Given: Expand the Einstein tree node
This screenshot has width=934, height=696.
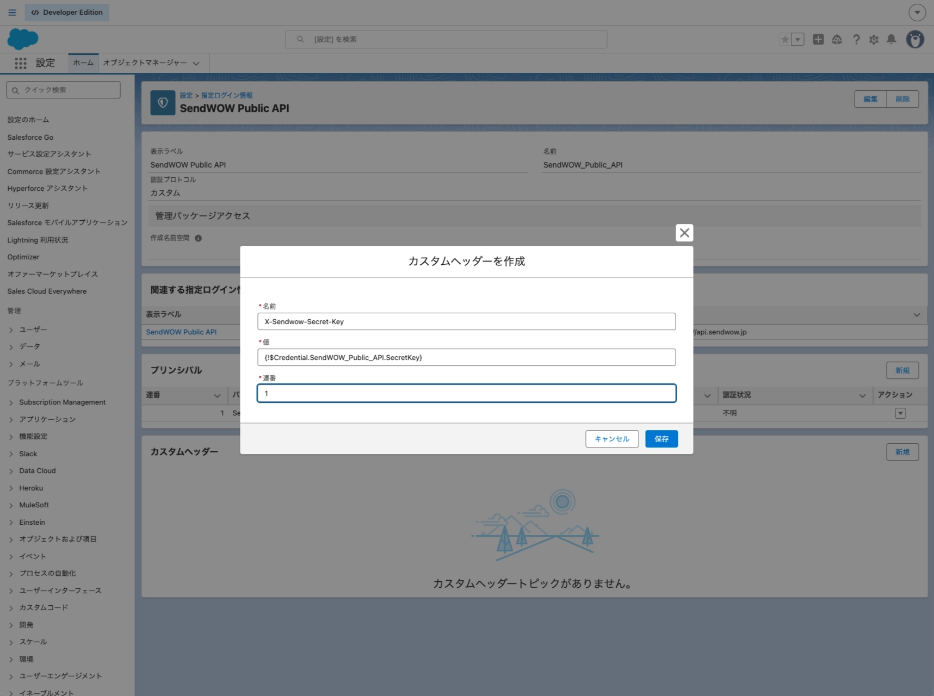Looking at the screenshot, I should click(11, 523).
